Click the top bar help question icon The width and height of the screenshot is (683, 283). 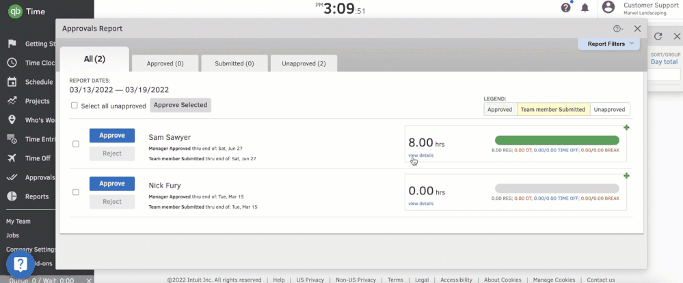point(566,8)
